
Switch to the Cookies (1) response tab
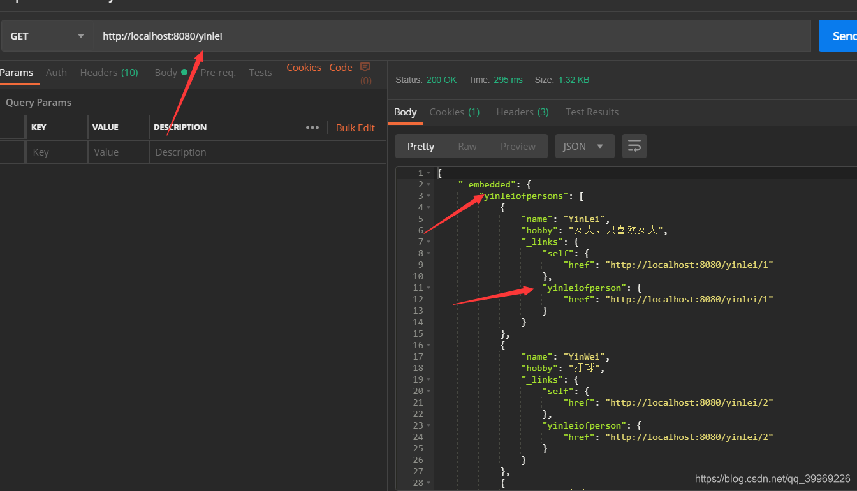click(x=454, y=112)
